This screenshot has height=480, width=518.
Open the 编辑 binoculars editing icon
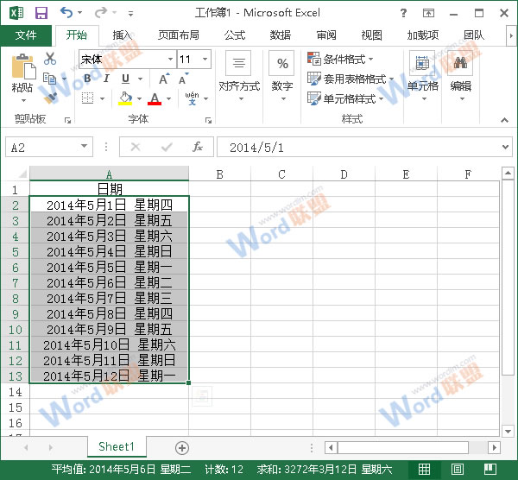460,63
